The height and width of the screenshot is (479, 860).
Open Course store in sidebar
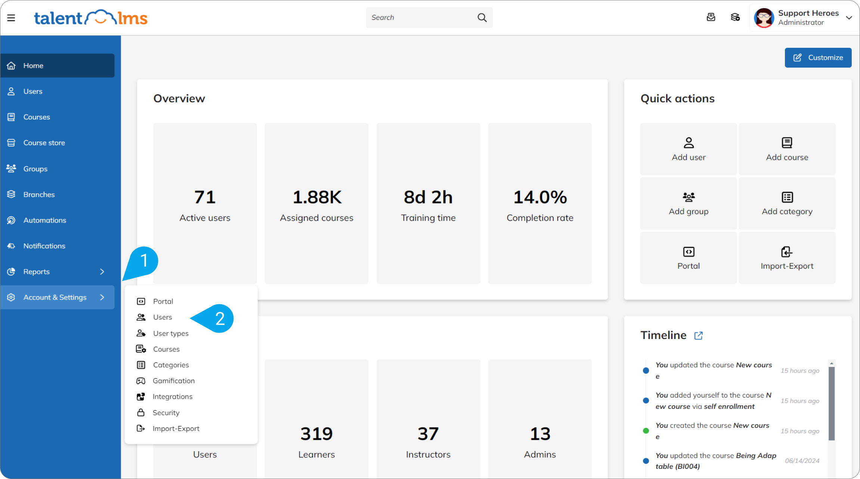pos(57,143)
